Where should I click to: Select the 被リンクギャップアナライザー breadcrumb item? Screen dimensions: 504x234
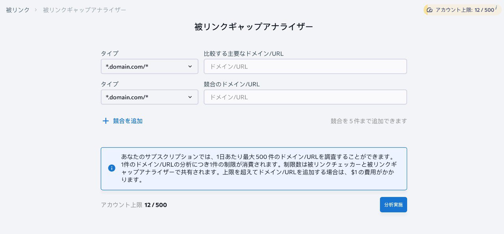tap(85, 10)
